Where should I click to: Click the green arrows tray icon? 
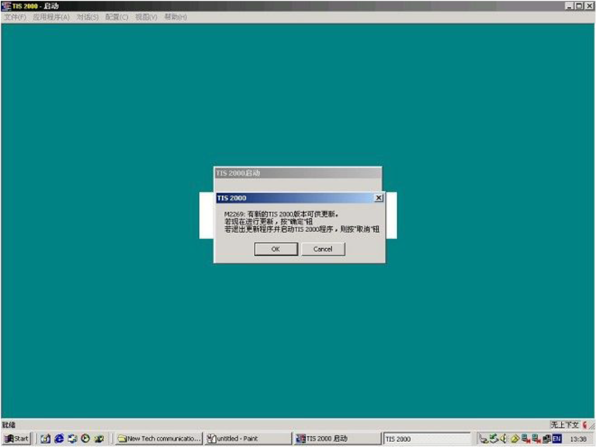click(494, 439)
